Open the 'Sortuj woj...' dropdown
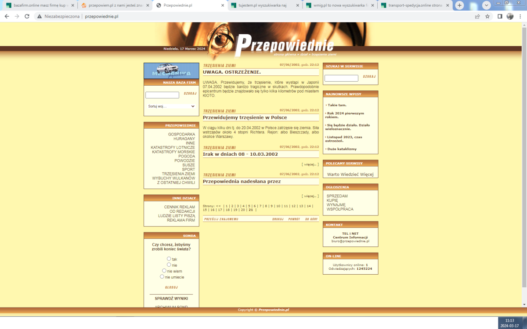This screenshot has height=329, width=527. click(171, 106)
